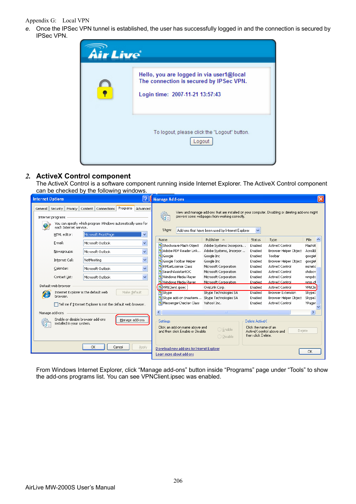
Task: Click the Google Toolbar Helper icon
Action: [160, 261]
